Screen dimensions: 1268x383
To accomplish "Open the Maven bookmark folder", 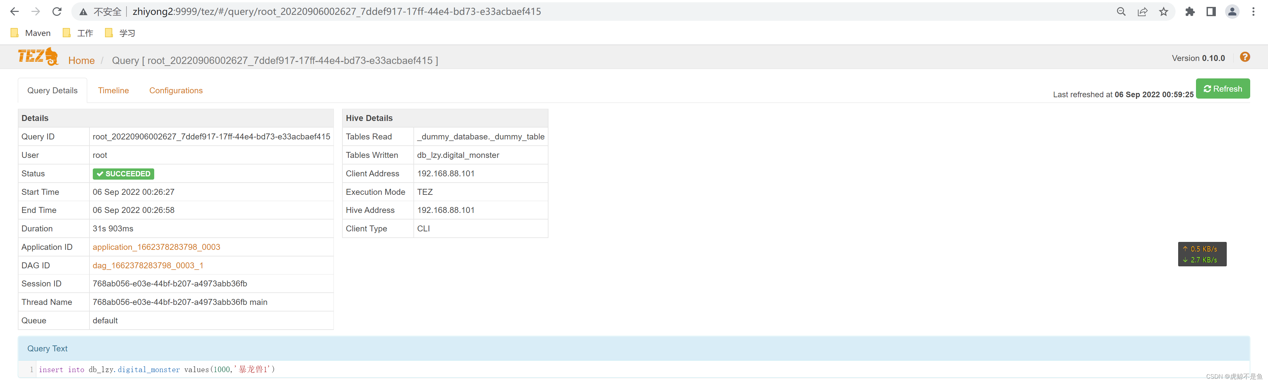I will [30, 33].
